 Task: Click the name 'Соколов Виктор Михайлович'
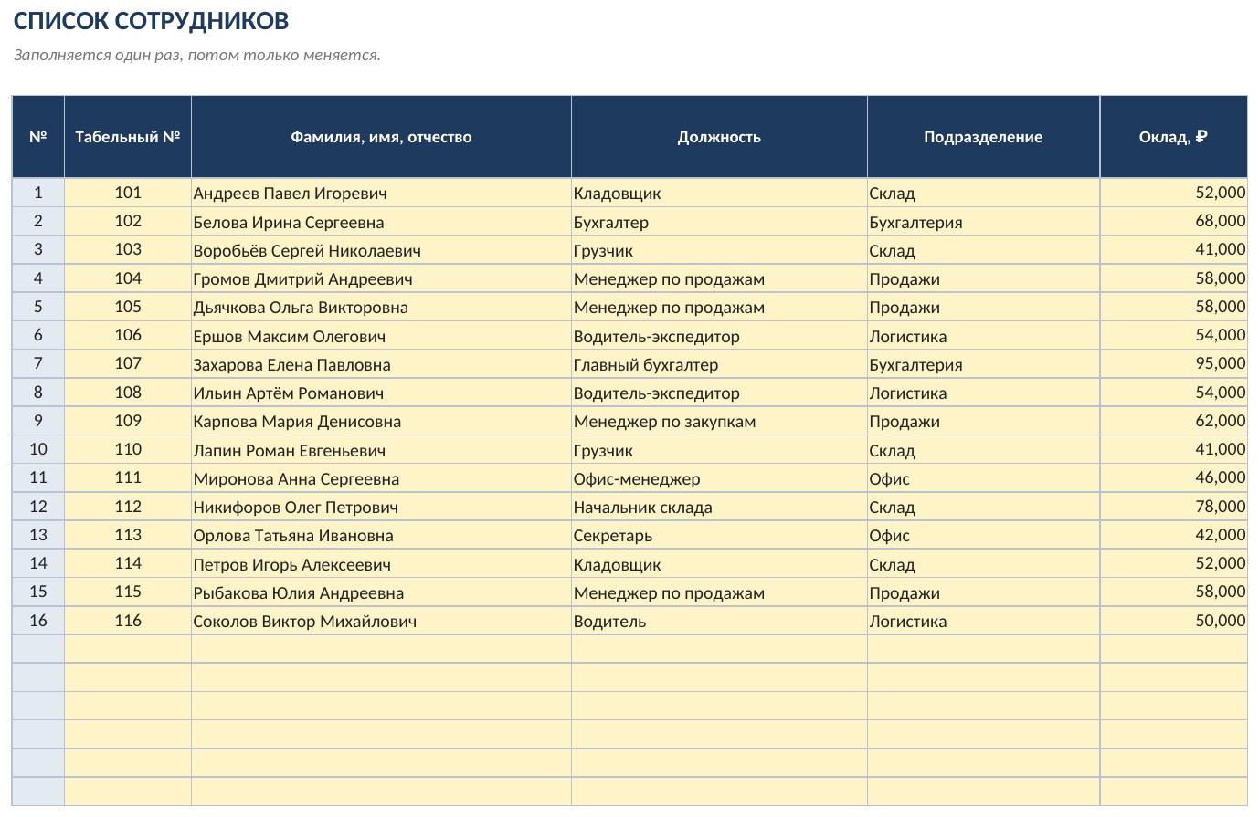[304, 622]
